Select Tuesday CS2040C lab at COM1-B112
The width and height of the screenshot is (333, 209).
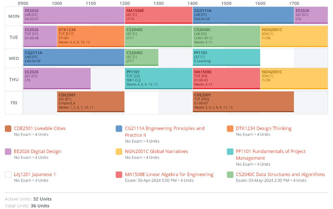226,36
